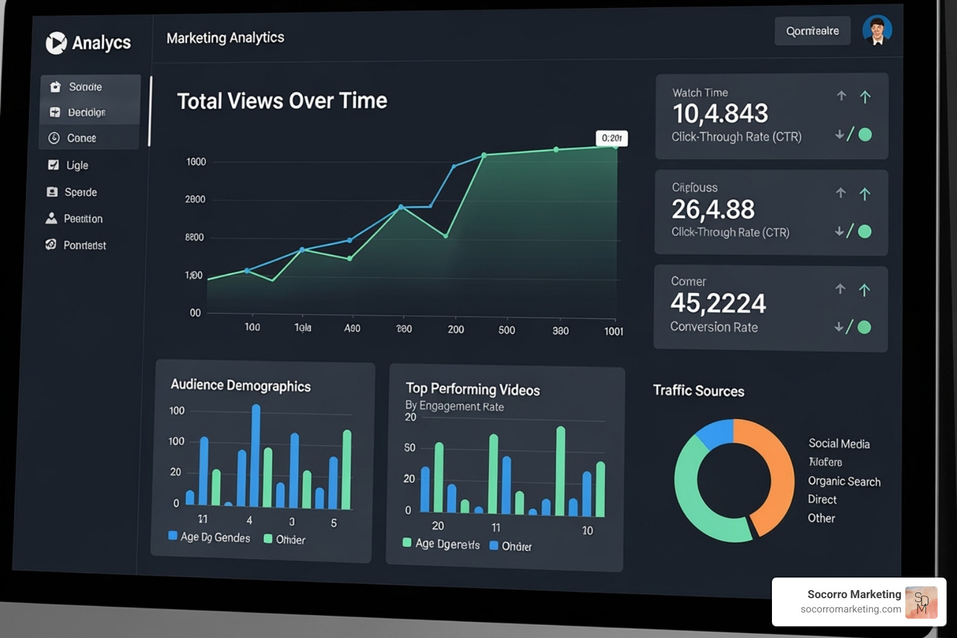Click the 0:20 marker on the views chart
Screen dimensions: 957x638
pos(612,138)
